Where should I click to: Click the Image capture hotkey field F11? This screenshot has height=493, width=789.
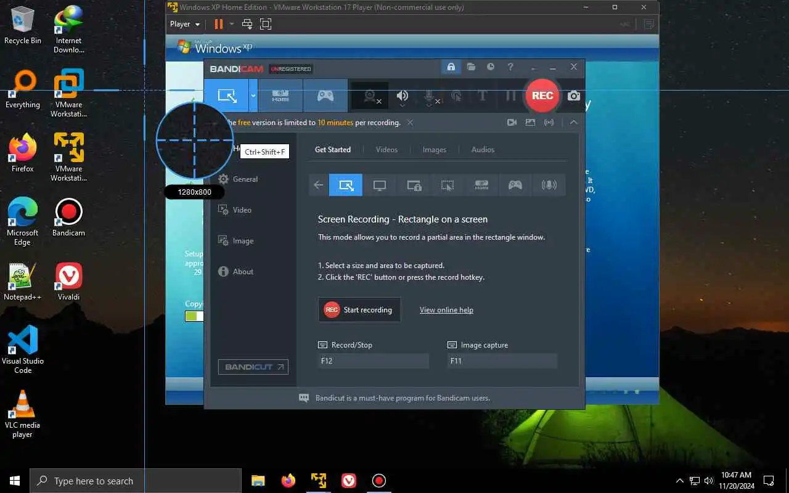[502, 361]
